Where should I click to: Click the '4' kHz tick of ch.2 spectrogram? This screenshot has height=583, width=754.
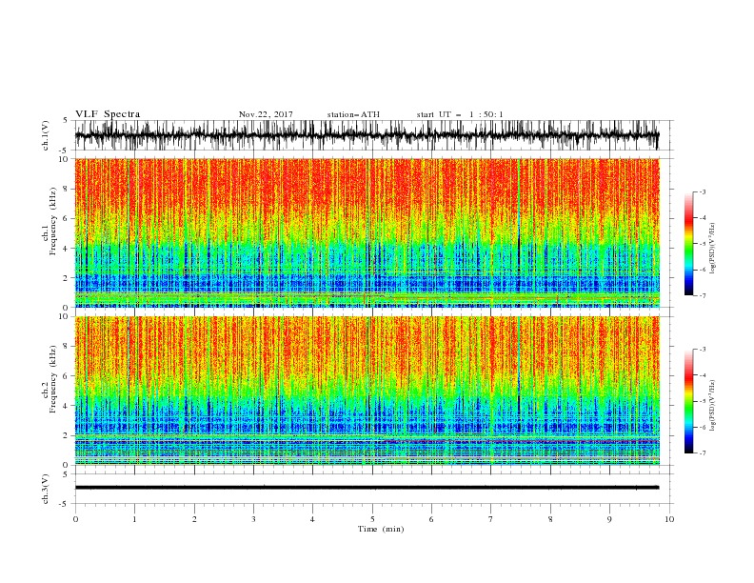tap(66, 406)
